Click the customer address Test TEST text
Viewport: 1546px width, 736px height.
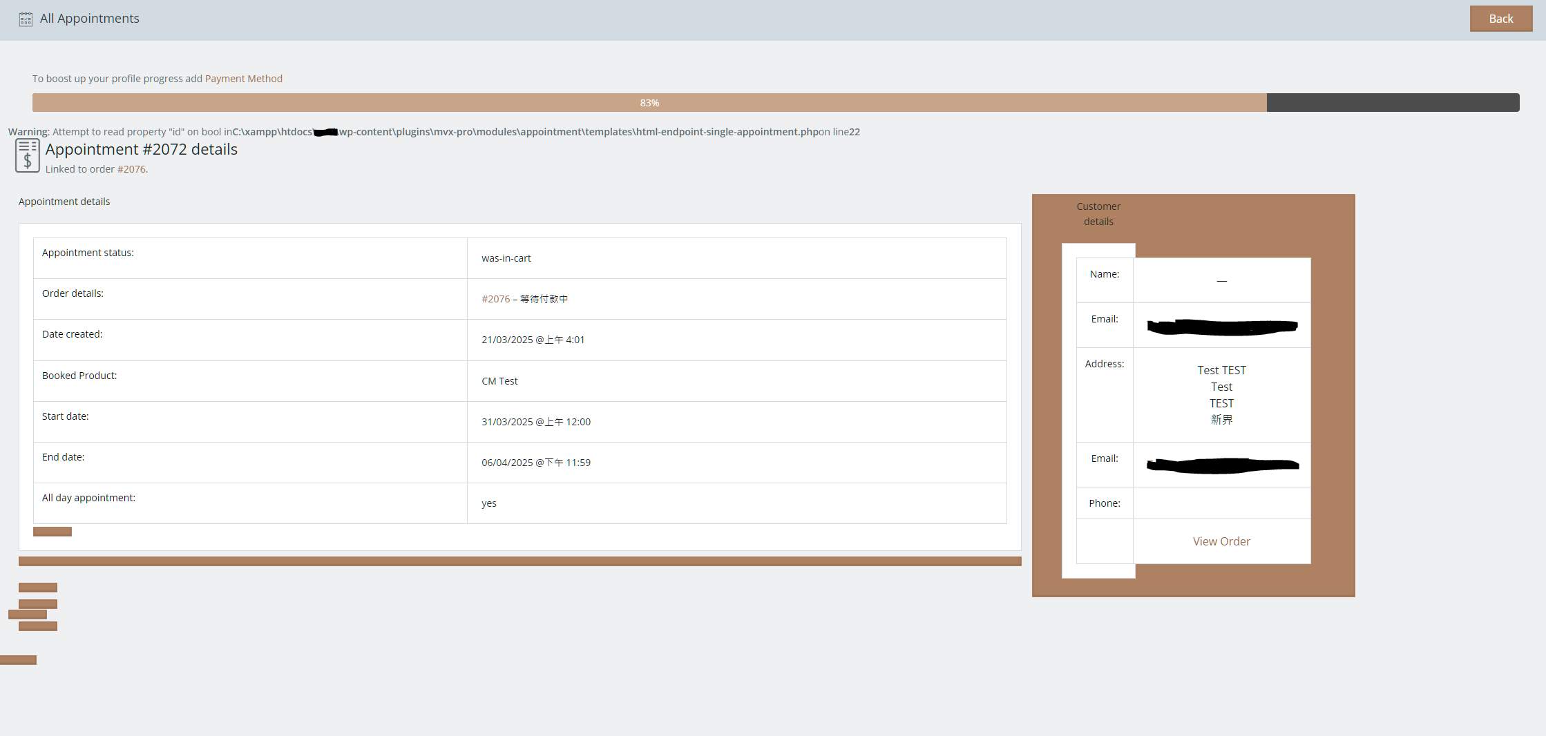[x=1221, y=371]
